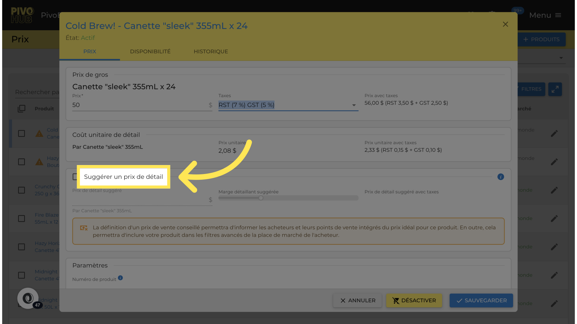Switch to the DISPONIBILITÉ tab
This screenshot has height=324, width=577.
[x=150, y=52]
